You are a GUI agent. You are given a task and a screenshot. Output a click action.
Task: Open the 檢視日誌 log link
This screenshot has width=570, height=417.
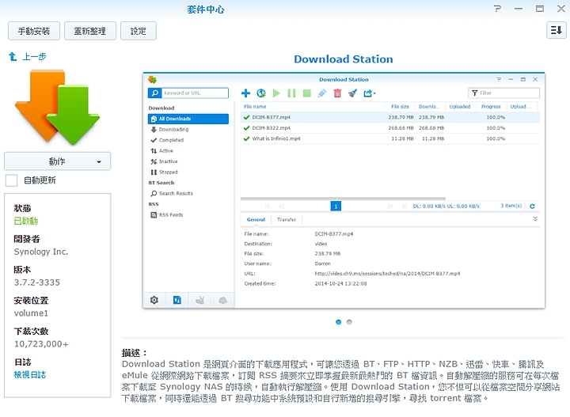coord(30,374)
